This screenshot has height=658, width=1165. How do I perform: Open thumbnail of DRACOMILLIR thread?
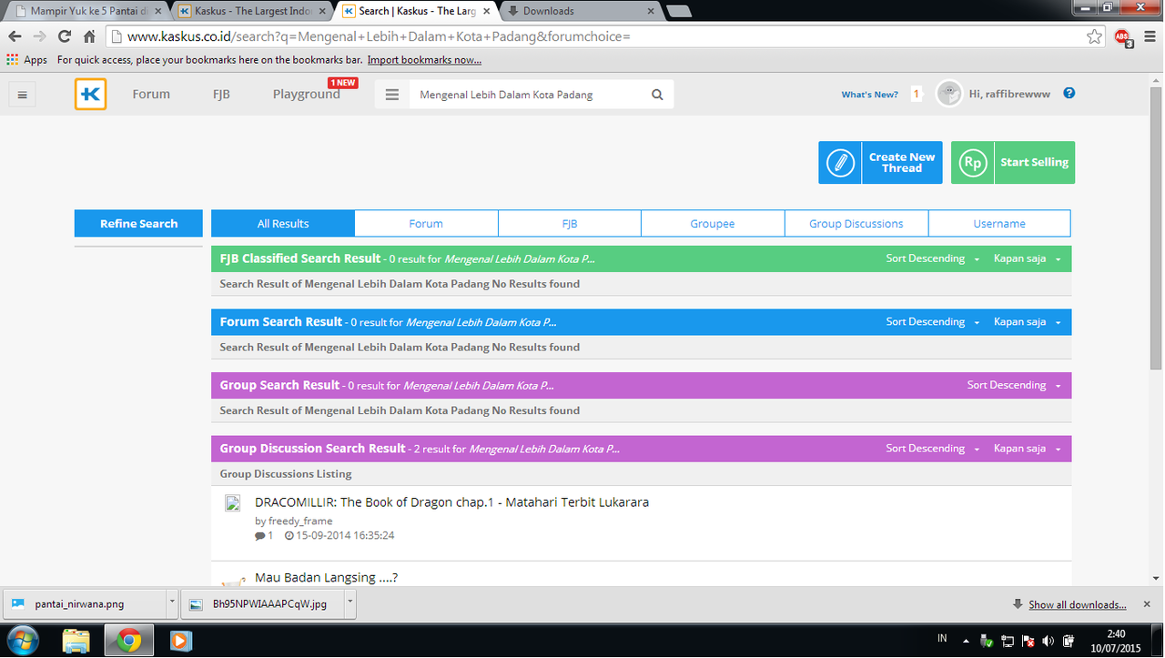pos(233,503)
